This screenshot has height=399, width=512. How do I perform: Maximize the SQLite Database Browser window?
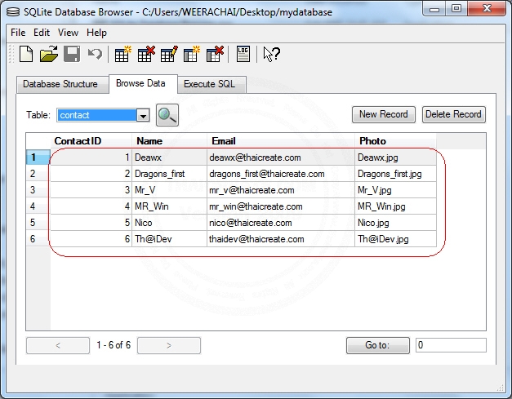[456, 8]
